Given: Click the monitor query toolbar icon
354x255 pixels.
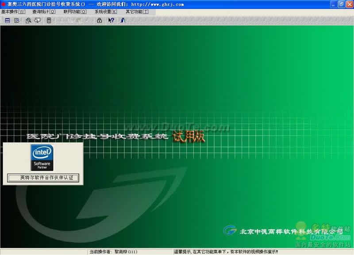Looking at the screenshot, I should pos(38,21).
